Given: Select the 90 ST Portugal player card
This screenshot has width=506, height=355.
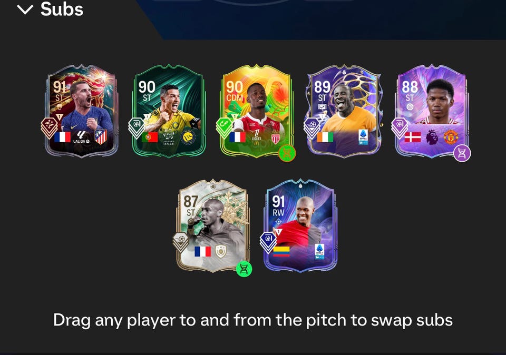Looking at the screenshot, I should [169, 111].
